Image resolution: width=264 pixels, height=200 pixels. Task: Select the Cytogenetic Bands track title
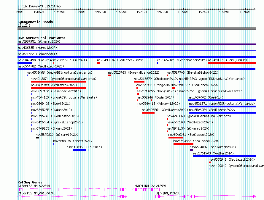(x=35, y=22)
